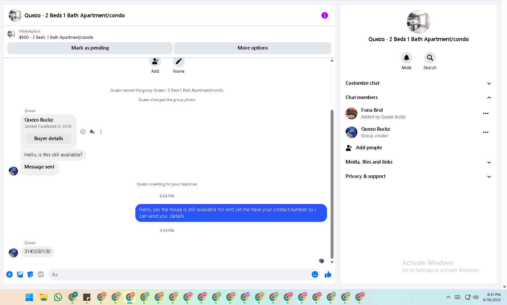Screen dimensions: 507x305
Task: Open the Windows Start menu
Action: coord(29,297)
